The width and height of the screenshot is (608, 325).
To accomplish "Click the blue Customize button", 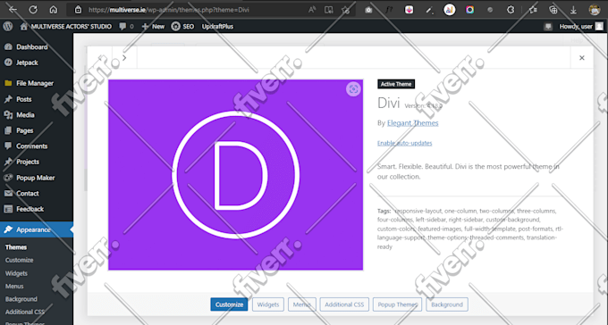I will pyautogui.click(x=229, y=304).
